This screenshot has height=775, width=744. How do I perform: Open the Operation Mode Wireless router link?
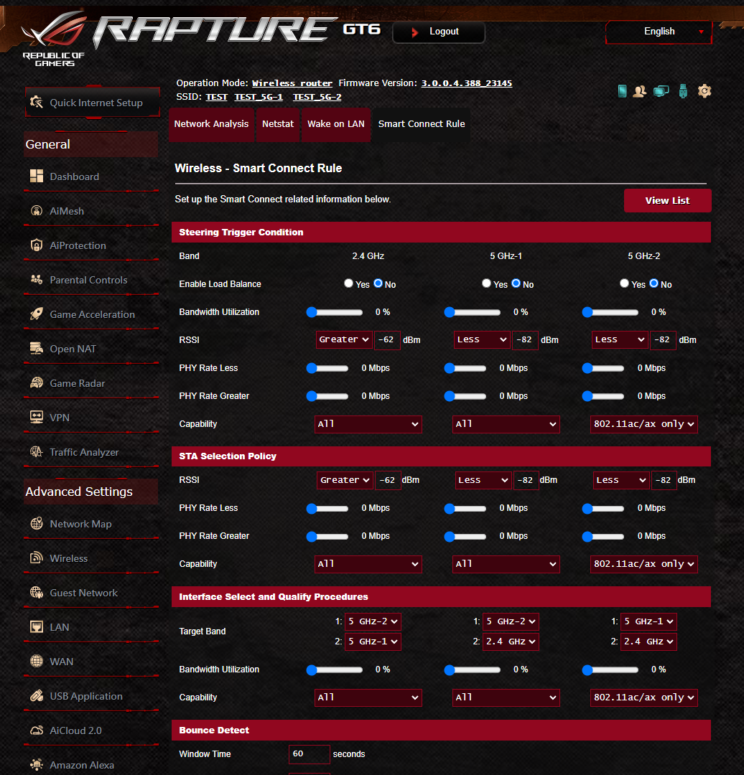[x=292, y=83]
